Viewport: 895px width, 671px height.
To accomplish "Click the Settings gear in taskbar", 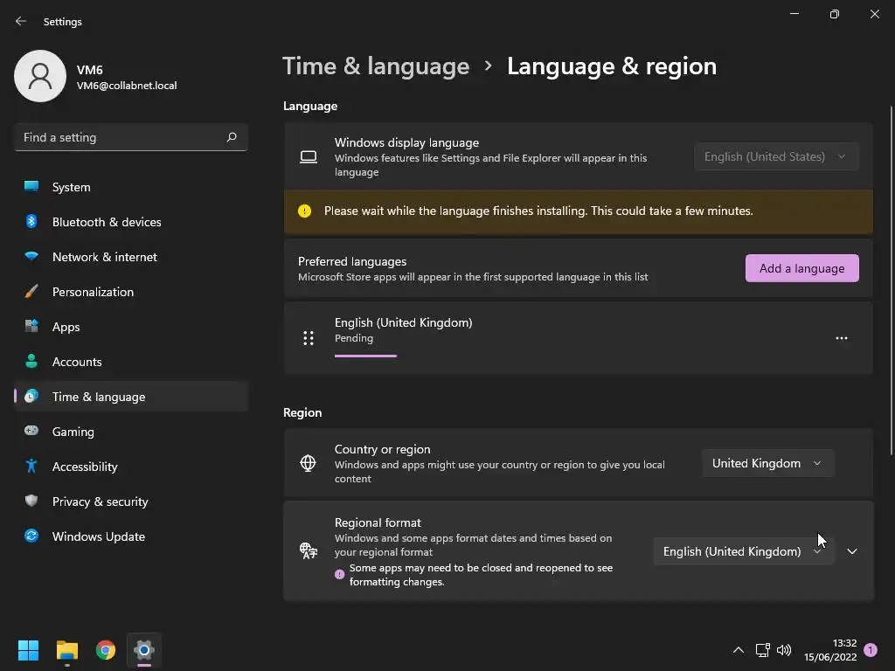I will [x=144, y=650].
